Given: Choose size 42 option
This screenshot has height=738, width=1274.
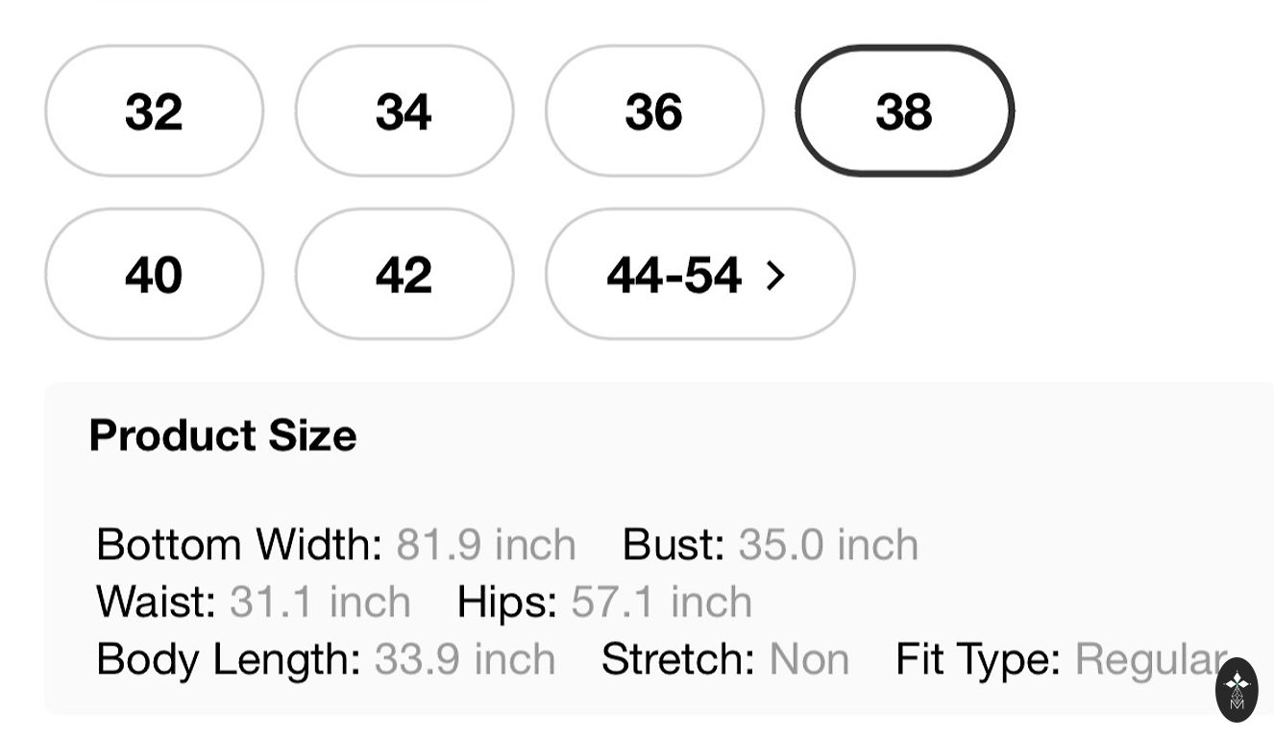Looking at the screenshot, I should point(404,275).
